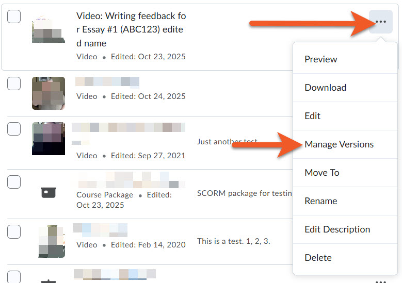Check the box for Feb 14, 2020 video
The image size is (402, 283).
(x=14, y=231)
